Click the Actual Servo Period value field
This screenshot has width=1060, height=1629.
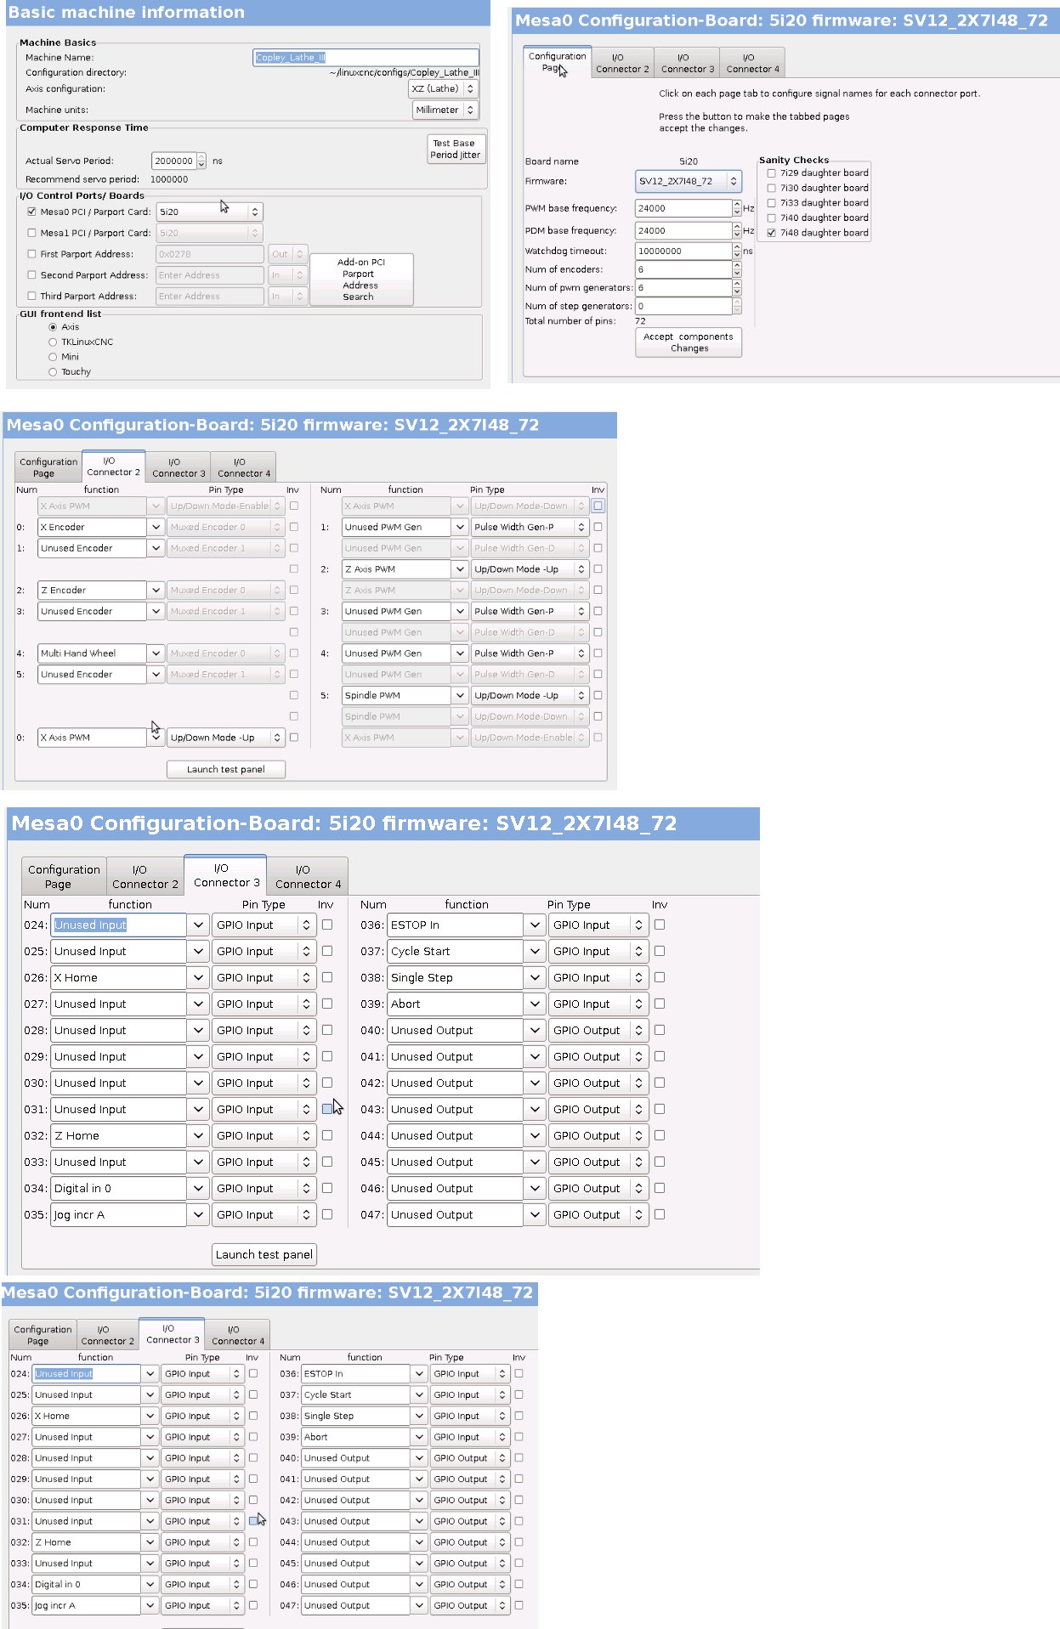174,161
